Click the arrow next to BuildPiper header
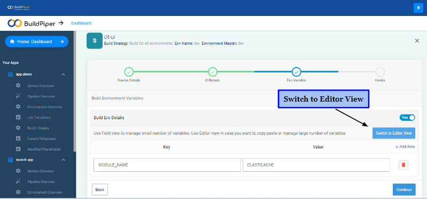The width and height of the screenshot is (427, 199). pos(61,23)
